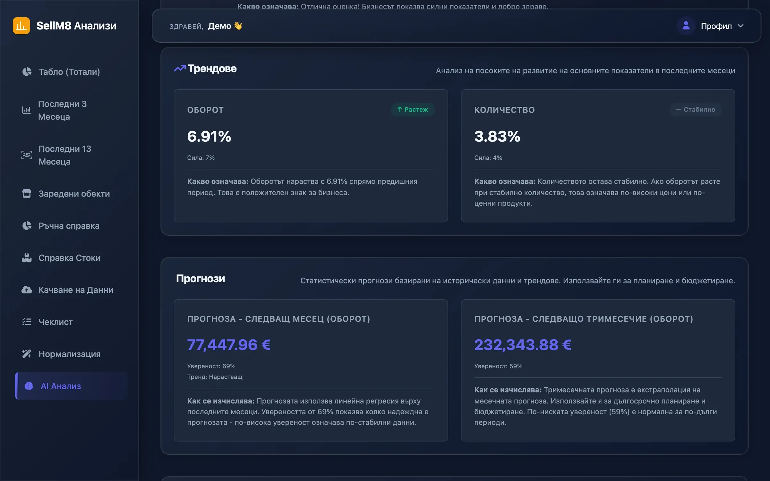Expand the Профил dropdown chevron
This screenshot has width=770, height=481.
click(740, 26)
